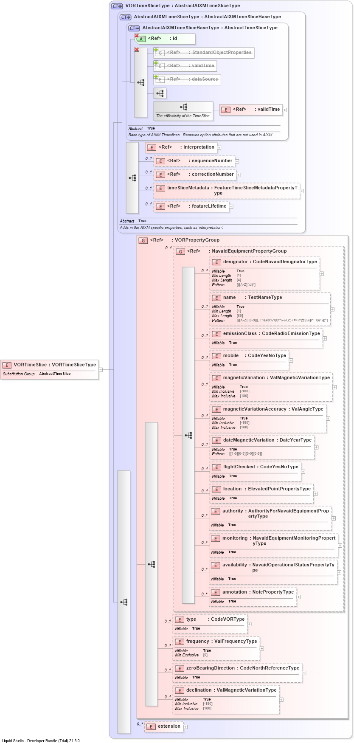Select the zeroBearingDirection element box

pos(238,673)
